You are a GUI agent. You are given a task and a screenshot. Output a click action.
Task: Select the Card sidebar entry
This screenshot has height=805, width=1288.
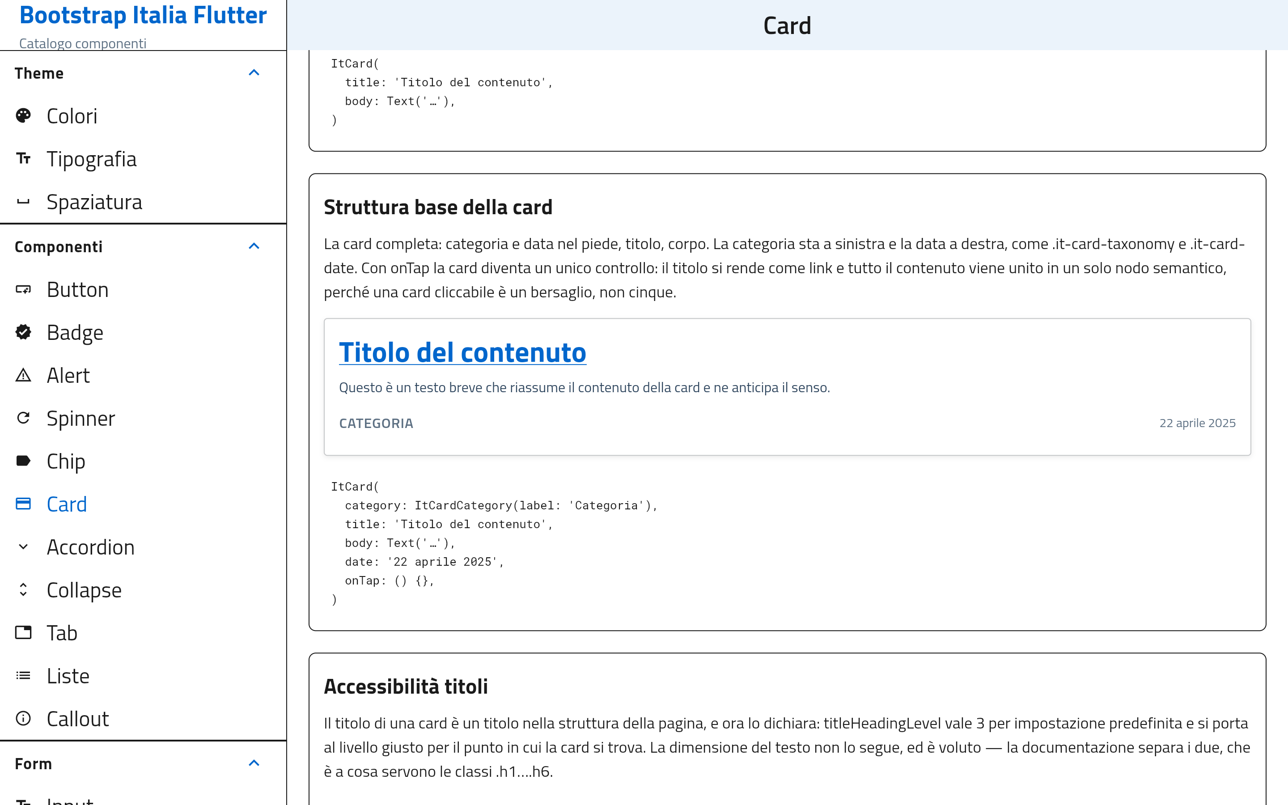(143, 504)
